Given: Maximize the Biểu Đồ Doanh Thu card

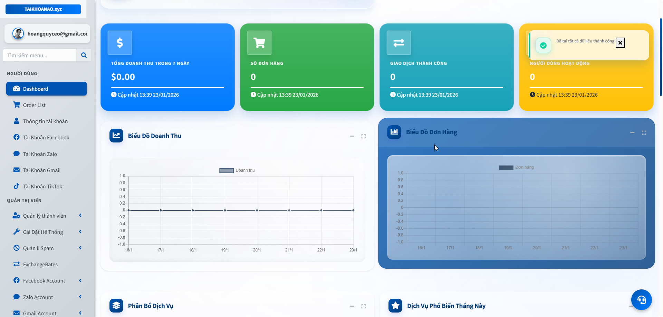Looking at the screenshot, I should (364, 136).
